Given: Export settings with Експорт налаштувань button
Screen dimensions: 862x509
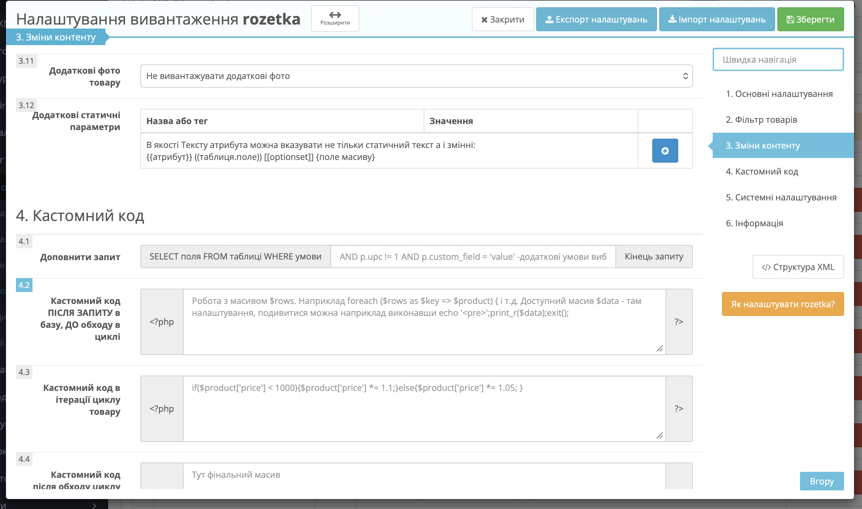Looking at the screenshot, I should tap(596, 20).
